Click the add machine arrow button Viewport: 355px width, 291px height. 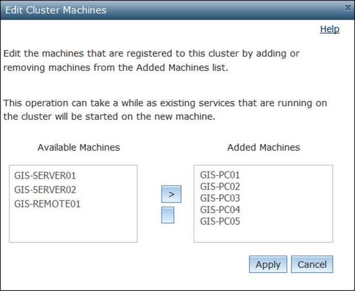171,194
